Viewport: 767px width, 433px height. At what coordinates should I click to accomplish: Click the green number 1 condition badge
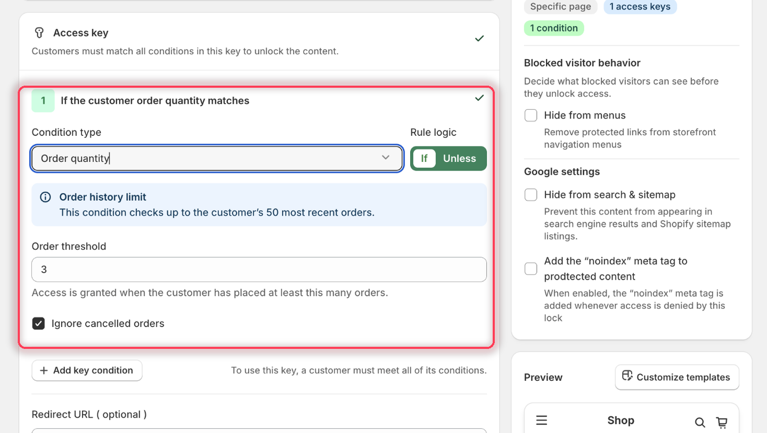pyautogui.click(x=43, y=101)
